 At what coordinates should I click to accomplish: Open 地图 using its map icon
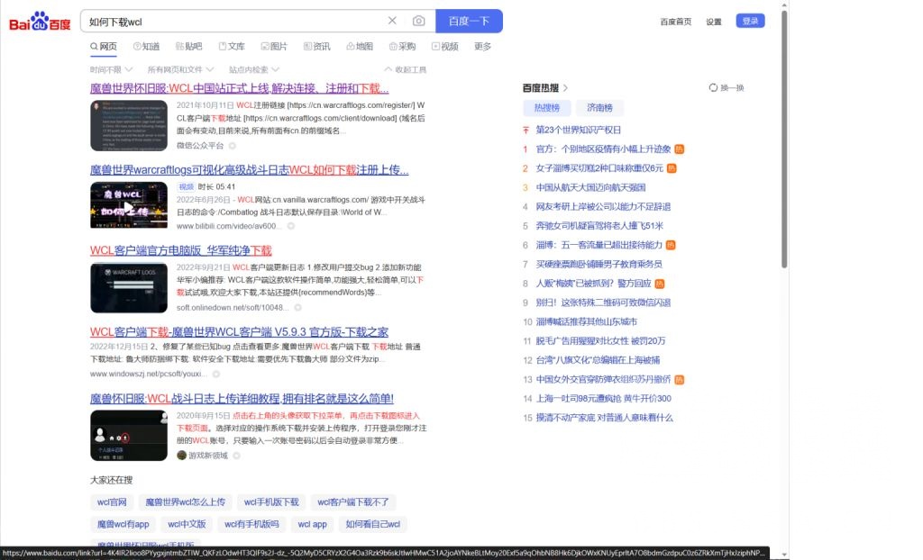349,46
